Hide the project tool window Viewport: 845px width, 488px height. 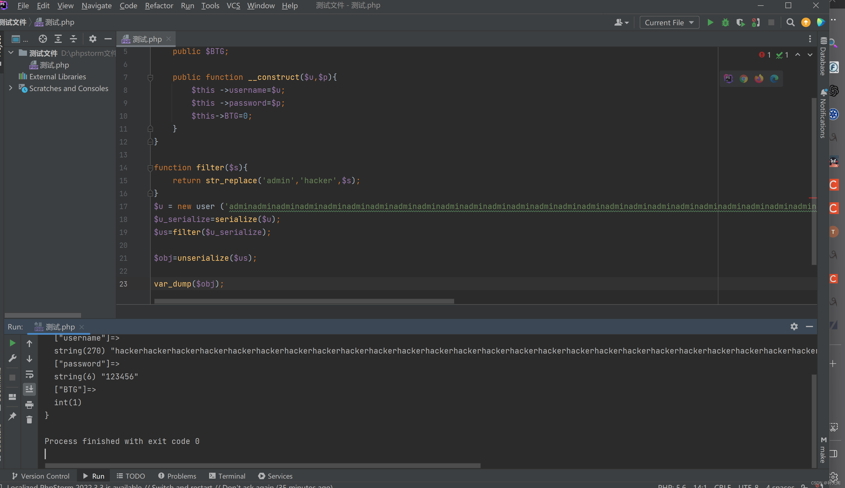tap(107, 39)
